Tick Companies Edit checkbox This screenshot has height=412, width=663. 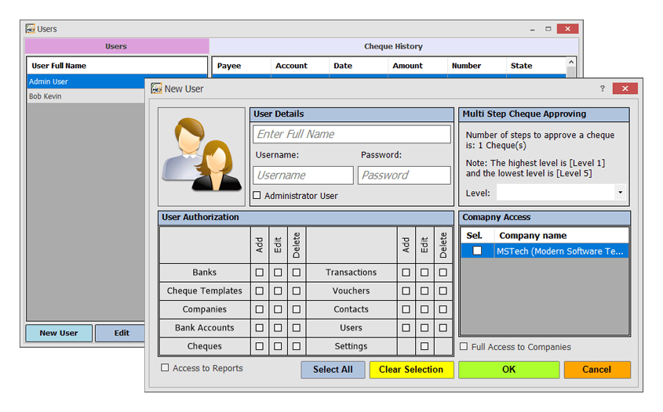coord(278,309)
